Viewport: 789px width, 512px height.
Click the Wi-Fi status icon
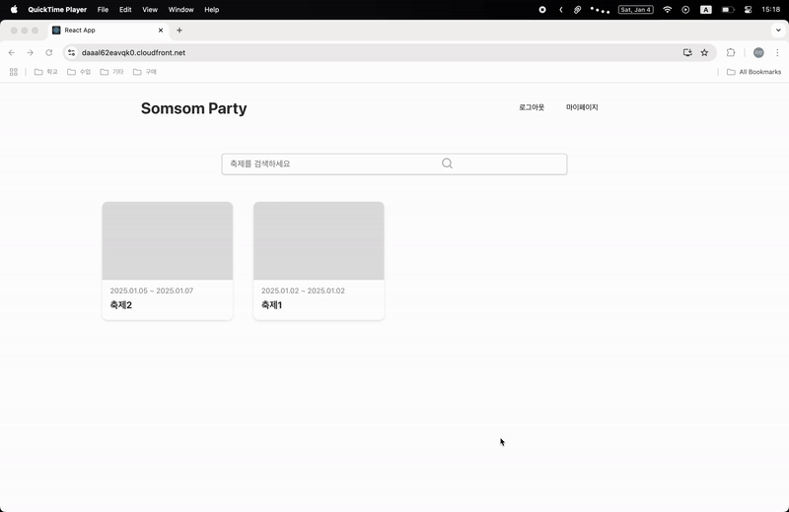(668, 10)
